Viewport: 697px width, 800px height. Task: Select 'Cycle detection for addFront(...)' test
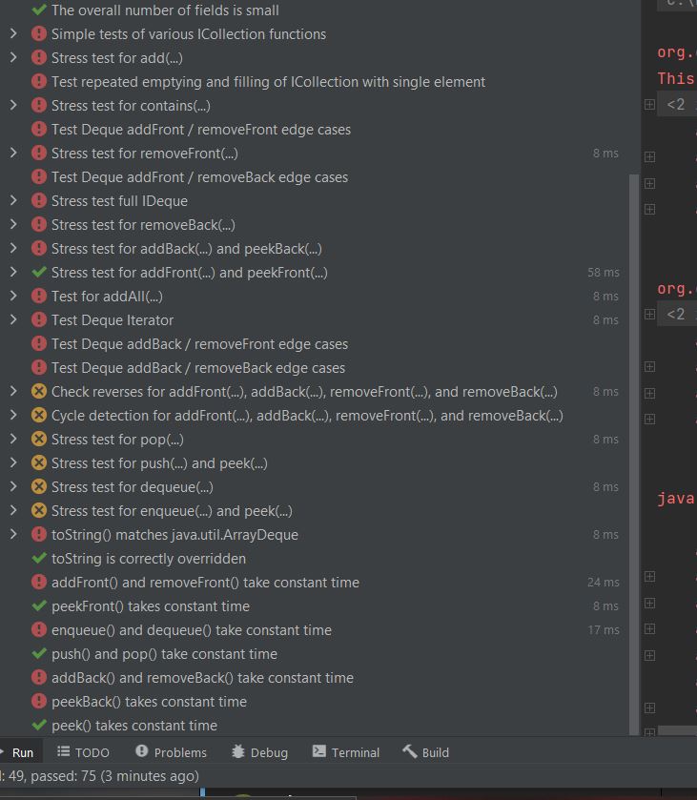coord(306,416)
